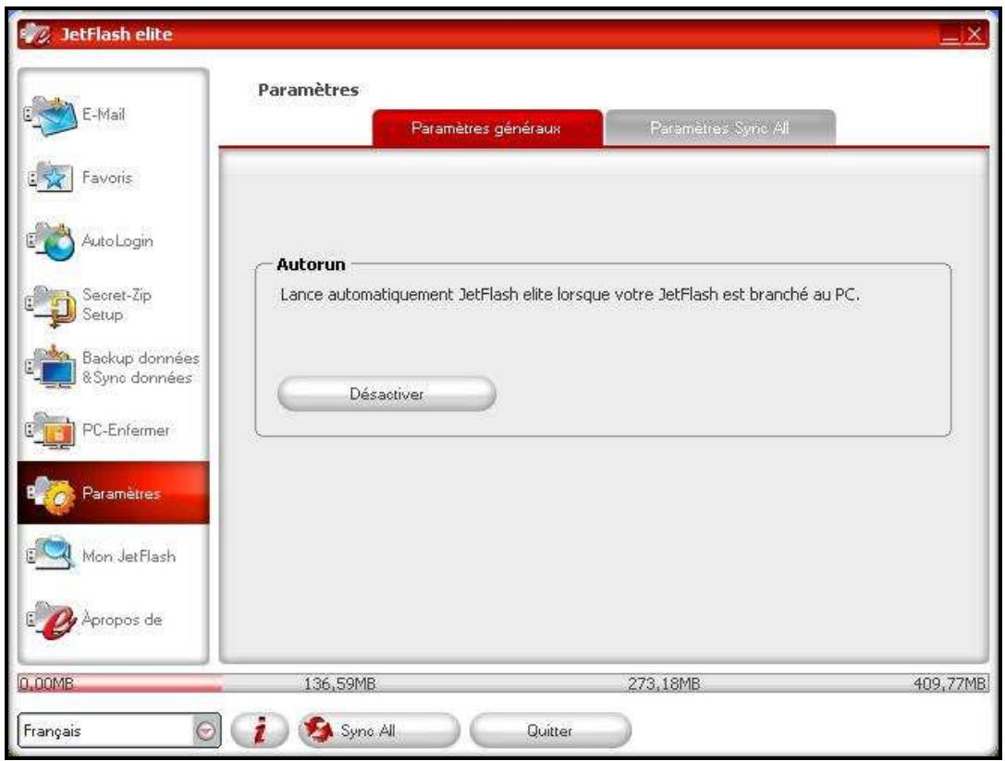Switch to Paramètres Sync All tab
This screenshot has width=1005, height=761.
point(720,129)
